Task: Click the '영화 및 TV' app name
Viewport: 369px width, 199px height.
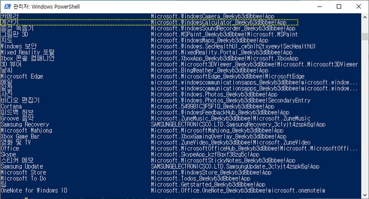Action: [x=16, y=142]
